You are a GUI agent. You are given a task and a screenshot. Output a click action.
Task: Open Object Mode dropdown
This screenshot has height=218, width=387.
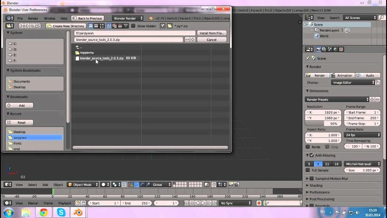(83, 184)
